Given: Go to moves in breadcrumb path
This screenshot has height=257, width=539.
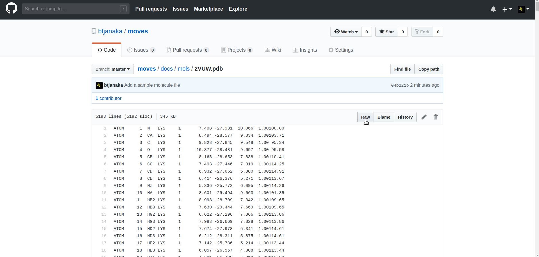Looking at the screenshot, I should click(x=147, y=69).
